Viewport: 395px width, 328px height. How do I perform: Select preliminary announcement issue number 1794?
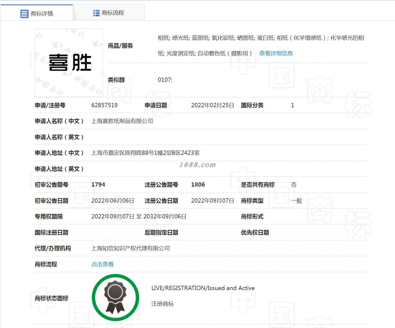click(x=98, y=185)
